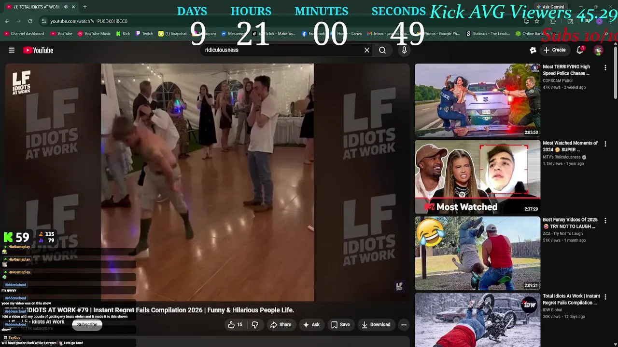The image size is (618, 347).
Task: Open 'Most TERRIFYING High Speed Police Chases' title
Action: pyautogui.click(x=566, y=70)
